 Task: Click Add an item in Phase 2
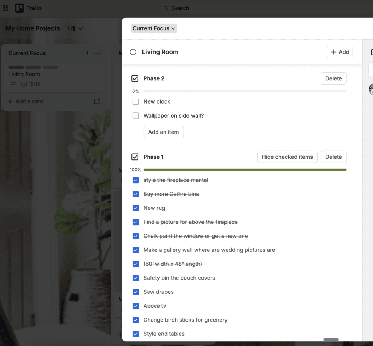[164, 132]
